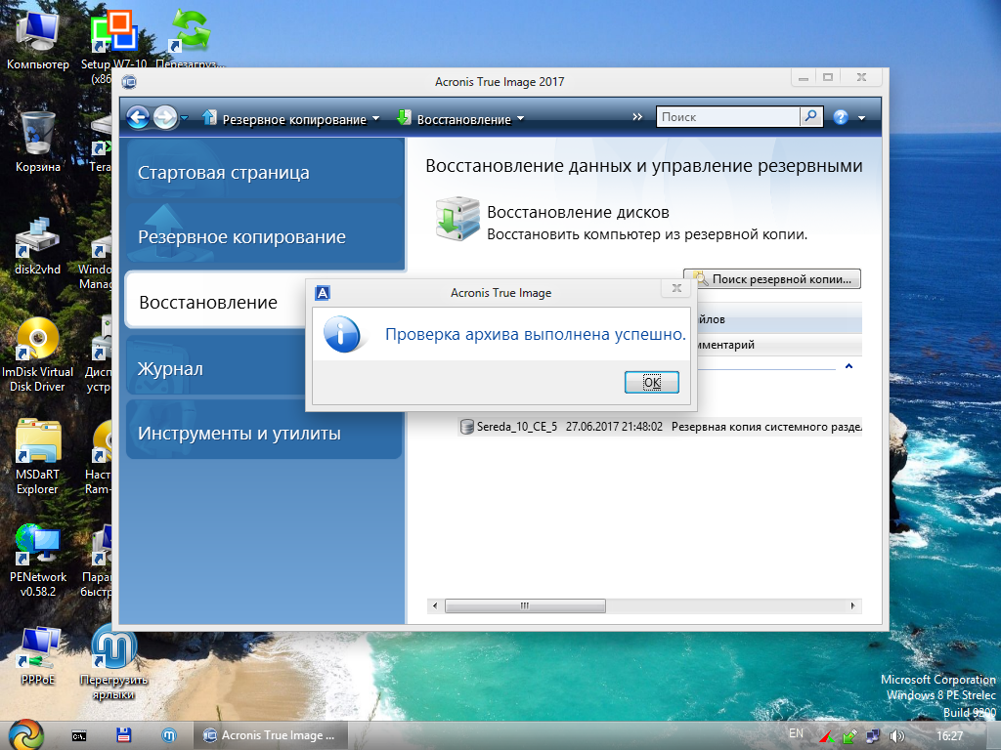Select ImDisk Virtual Disk Driver shortcut
Viewport: 1001px width, 750px height.
38,354
